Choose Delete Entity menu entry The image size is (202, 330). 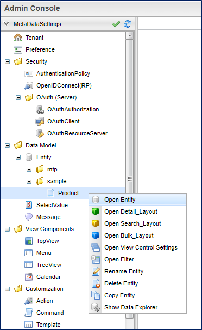(x=138, y=283)
